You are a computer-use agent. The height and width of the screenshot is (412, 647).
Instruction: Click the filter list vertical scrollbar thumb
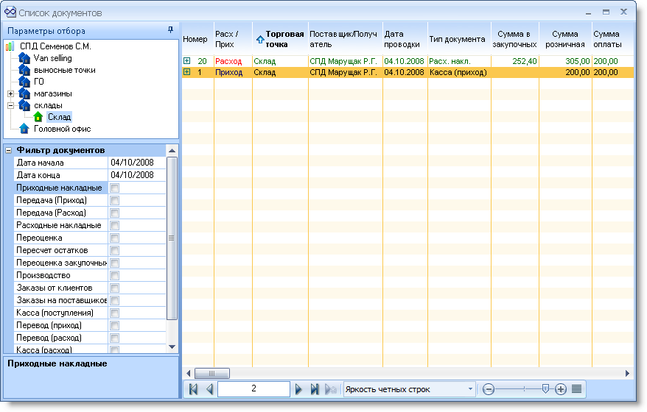(172, 238)
